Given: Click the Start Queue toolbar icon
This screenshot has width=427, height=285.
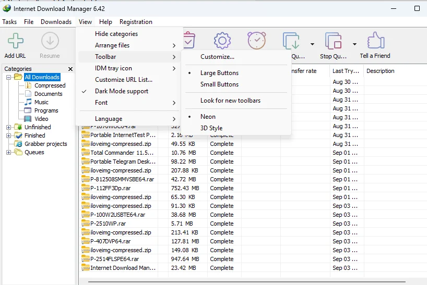Looking at the screenshot, I should [291, 41].
